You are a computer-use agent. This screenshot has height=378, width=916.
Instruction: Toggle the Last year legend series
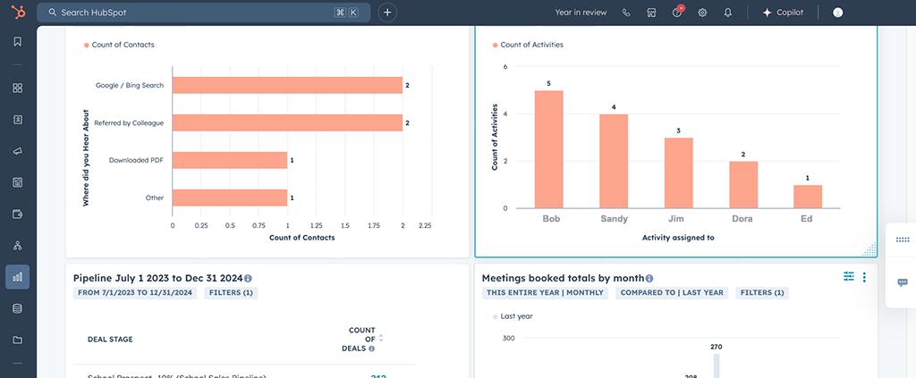coord(517,316)
